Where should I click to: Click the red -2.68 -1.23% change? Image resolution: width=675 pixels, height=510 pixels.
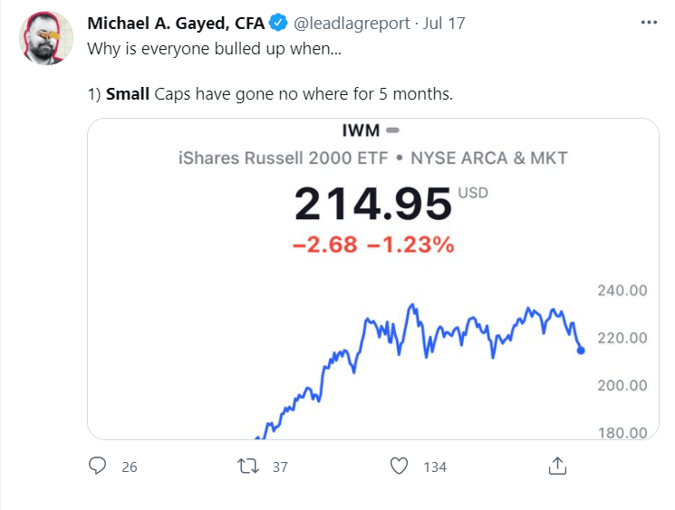tap(373, 245)
